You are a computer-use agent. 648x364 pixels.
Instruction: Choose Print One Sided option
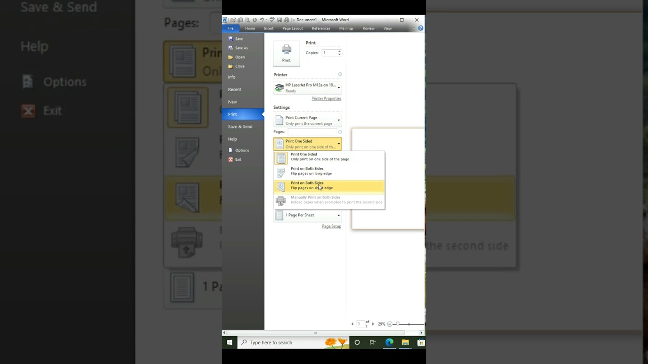(329, 158)
